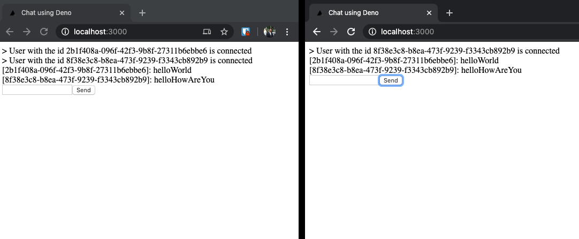Open new tab in right browser window
Image resolution: width=579 pixels, height=239 pixels.
coord(449,13)
